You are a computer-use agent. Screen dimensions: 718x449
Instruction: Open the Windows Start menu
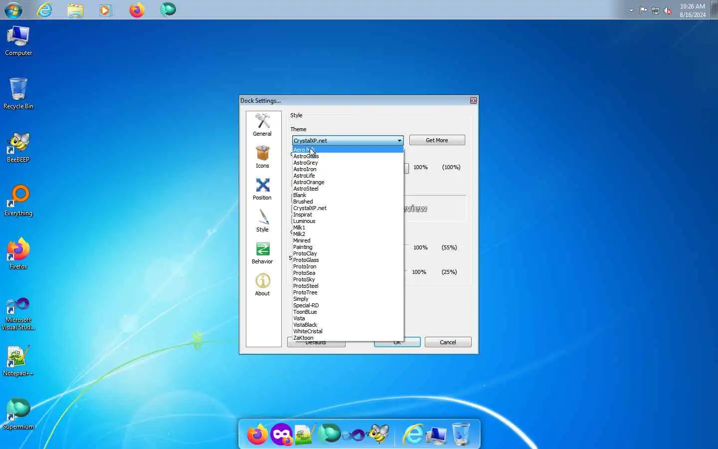[13, 10]
